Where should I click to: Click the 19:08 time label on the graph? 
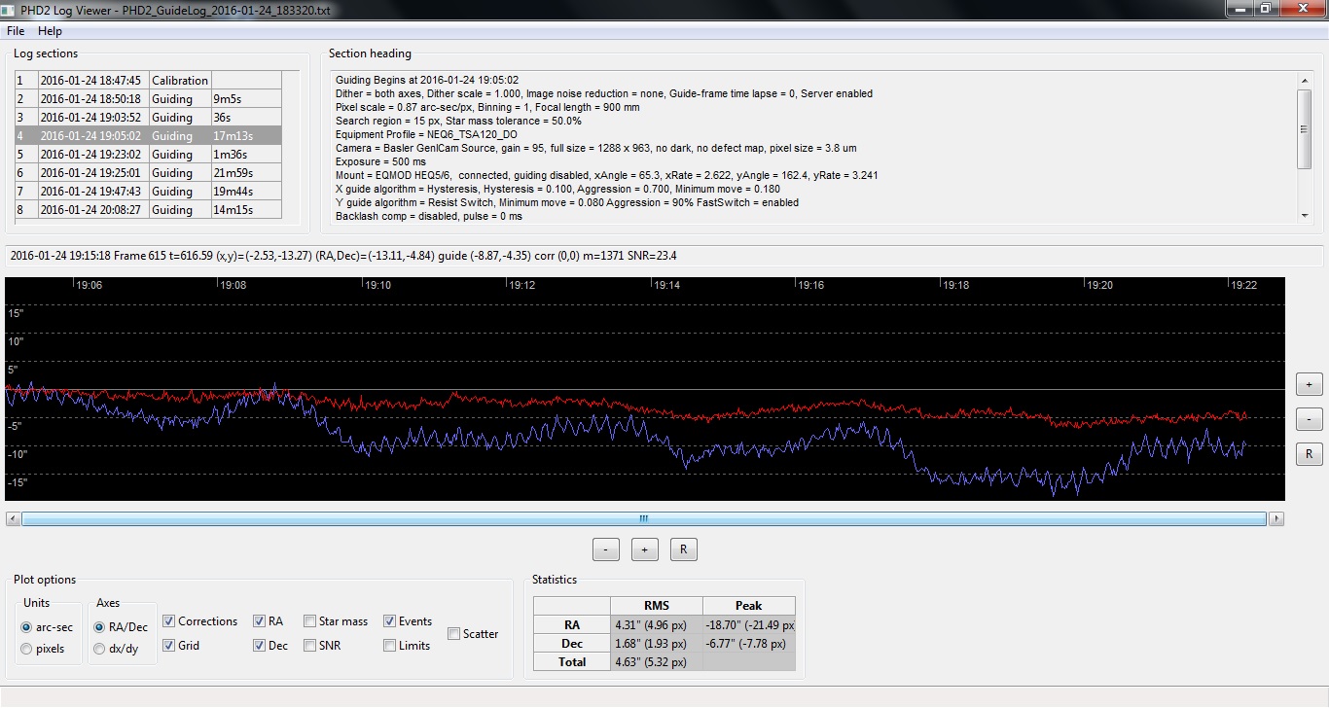233,286
